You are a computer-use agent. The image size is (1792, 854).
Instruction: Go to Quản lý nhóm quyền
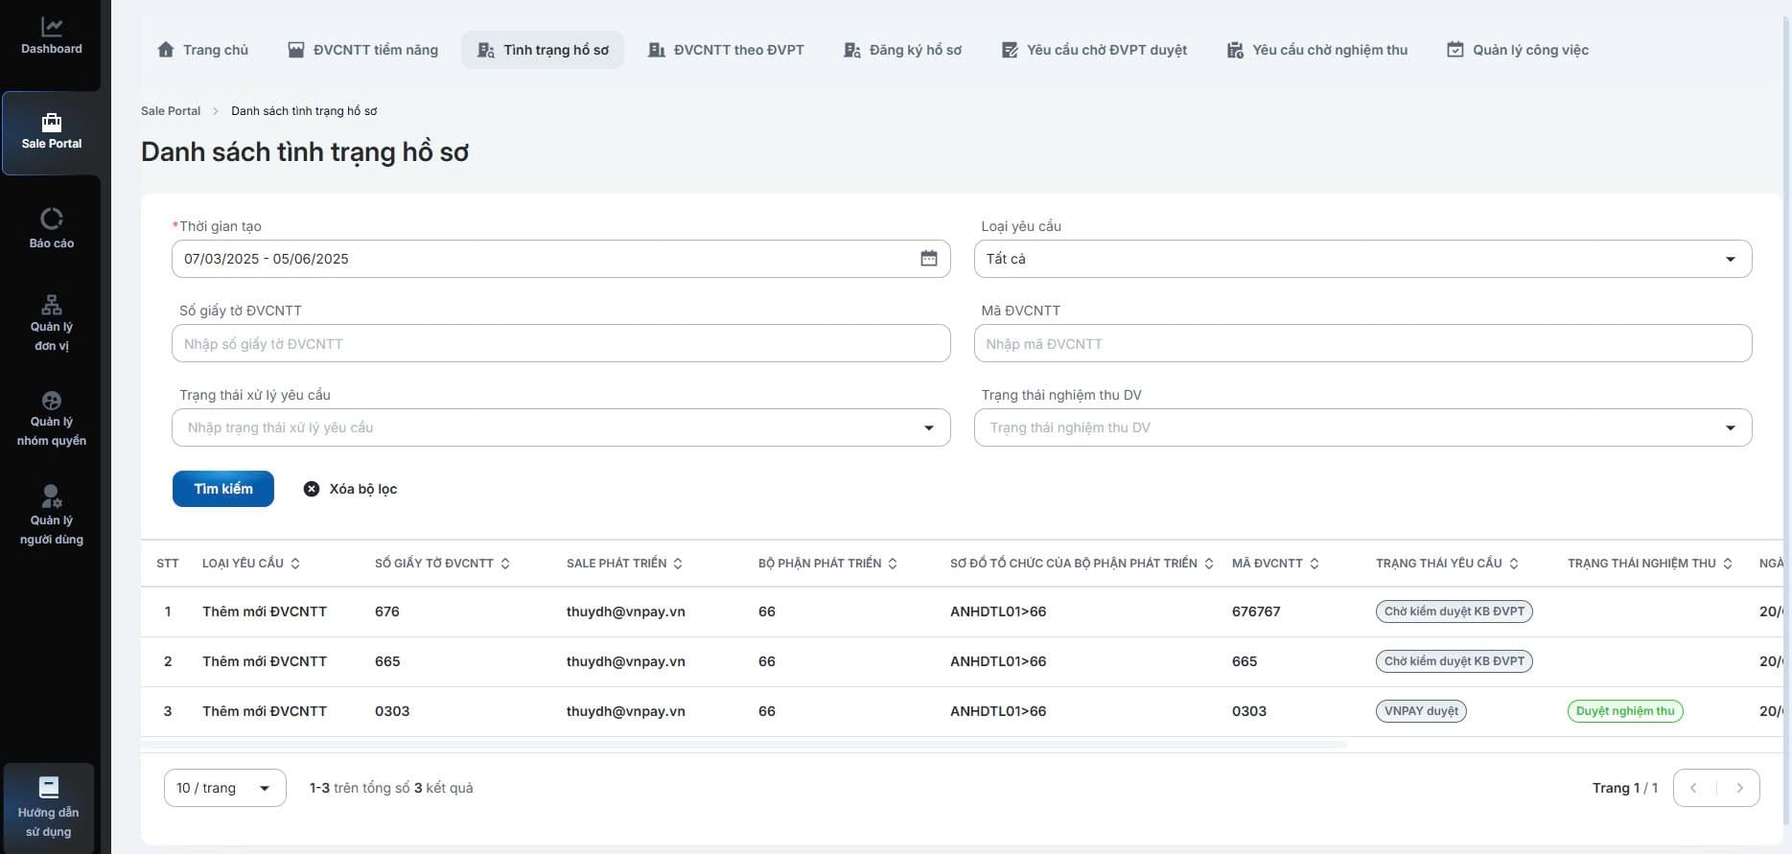52,419
